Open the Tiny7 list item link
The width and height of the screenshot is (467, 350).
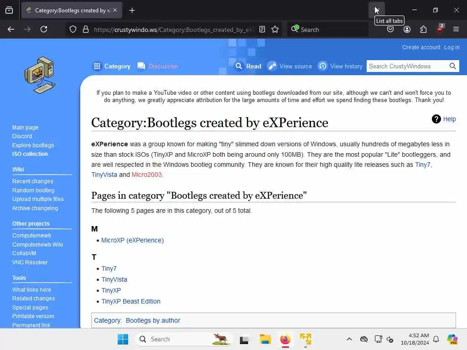click(109, 268)
